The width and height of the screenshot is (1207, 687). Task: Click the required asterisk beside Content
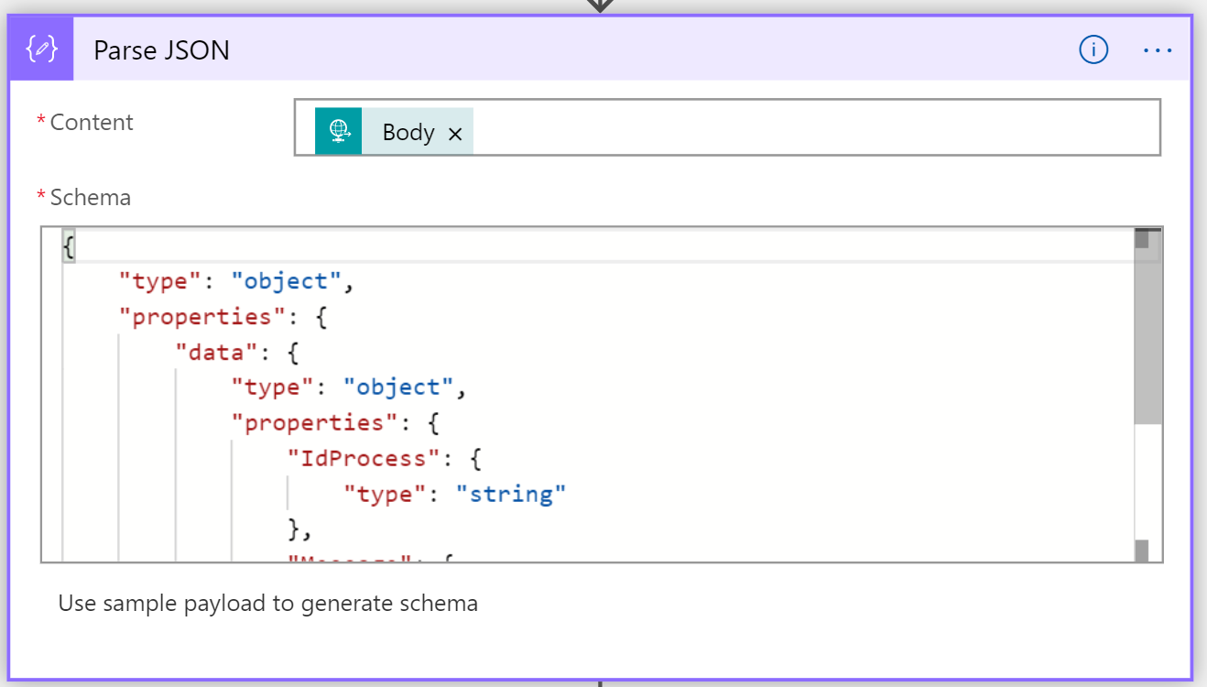click(43, 120)
